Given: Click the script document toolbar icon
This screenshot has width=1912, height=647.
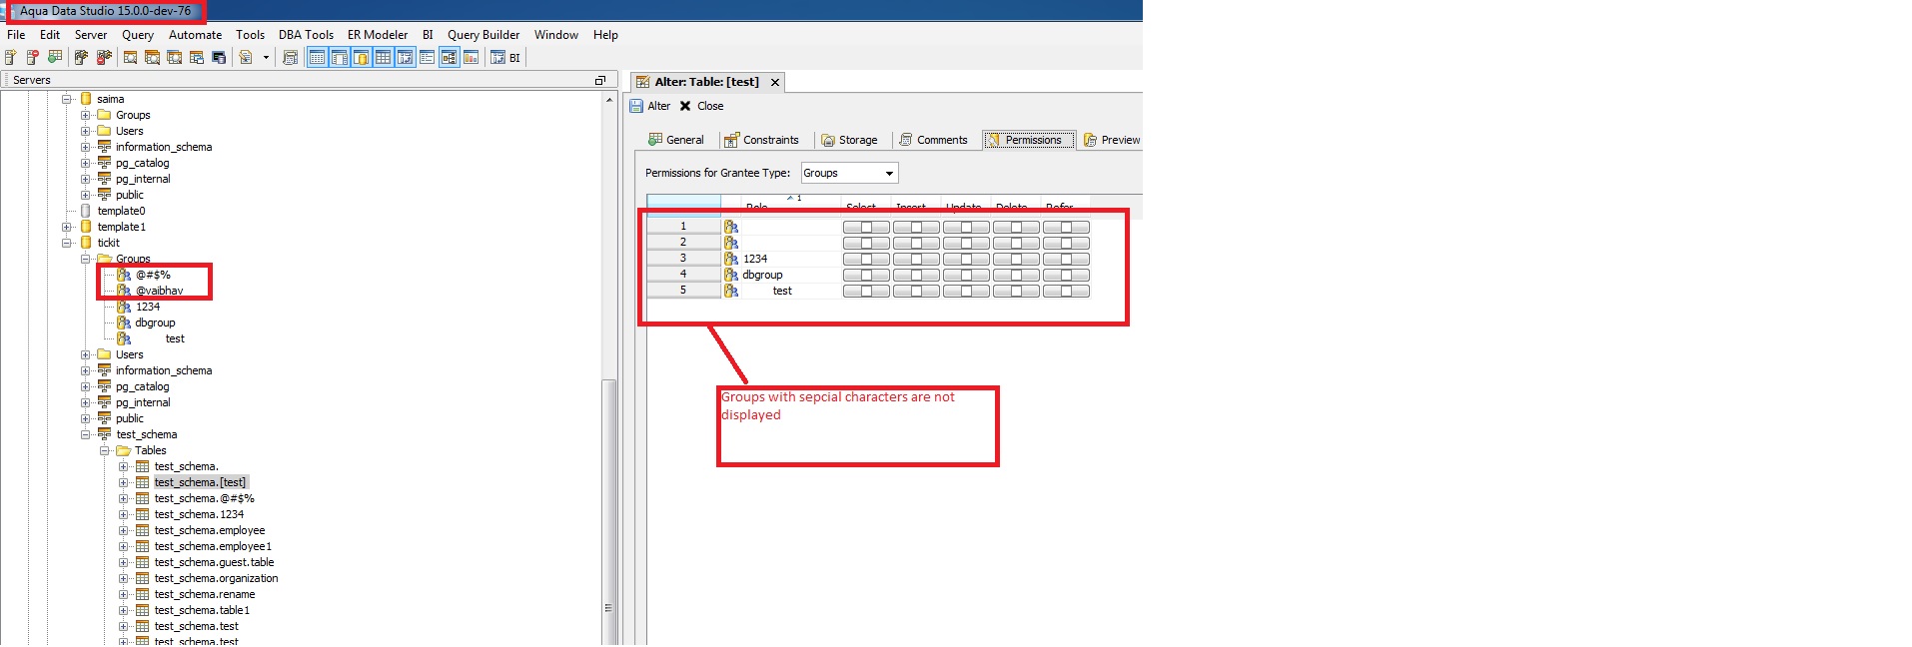Looking at the screenshot, I should [x=246, y=57].
